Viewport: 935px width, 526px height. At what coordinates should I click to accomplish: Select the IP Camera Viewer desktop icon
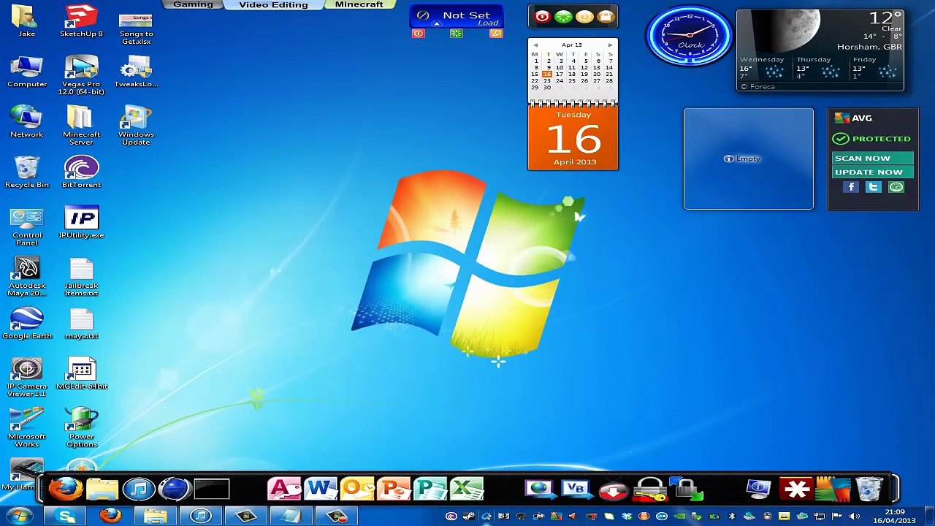click(27, 378)
